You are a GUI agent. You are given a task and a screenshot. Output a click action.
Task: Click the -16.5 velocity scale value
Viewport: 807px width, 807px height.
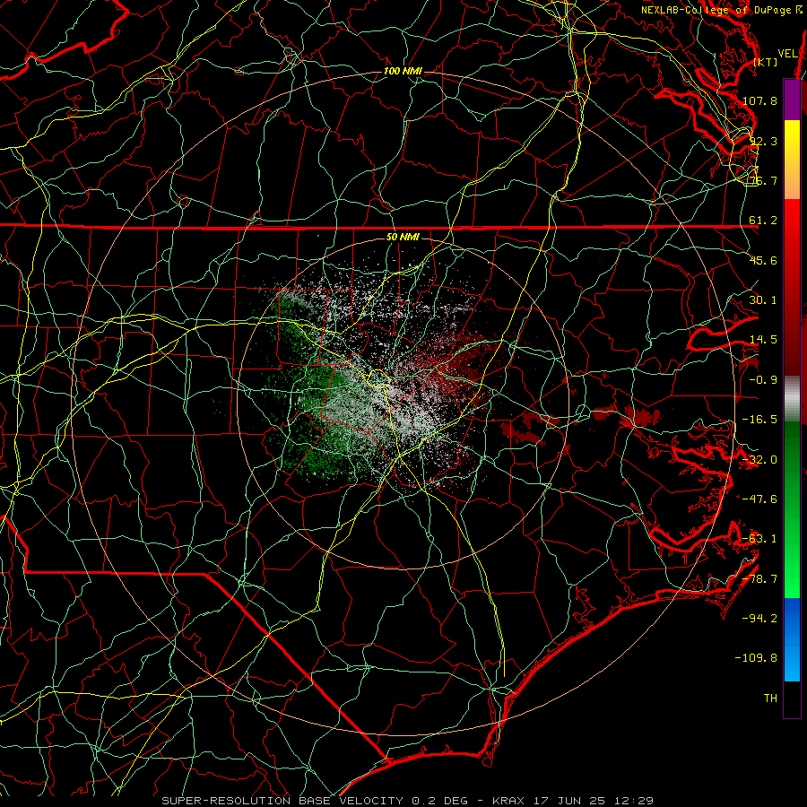759,420
